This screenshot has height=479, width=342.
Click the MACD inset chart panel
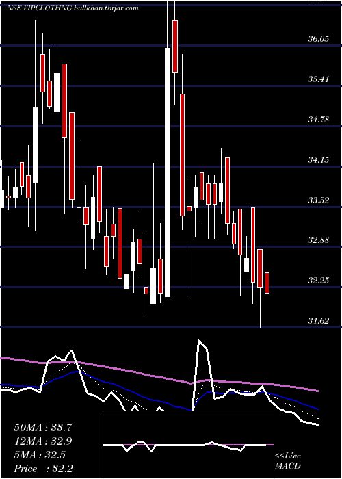click(x=188, y=445)
